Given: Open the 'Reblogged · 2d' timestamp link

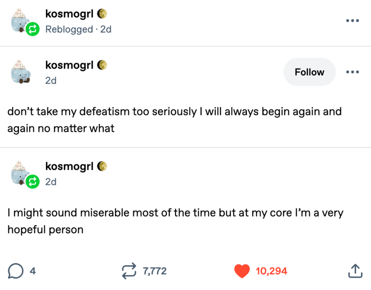Looking at the screenshot, I should (78, 29).
